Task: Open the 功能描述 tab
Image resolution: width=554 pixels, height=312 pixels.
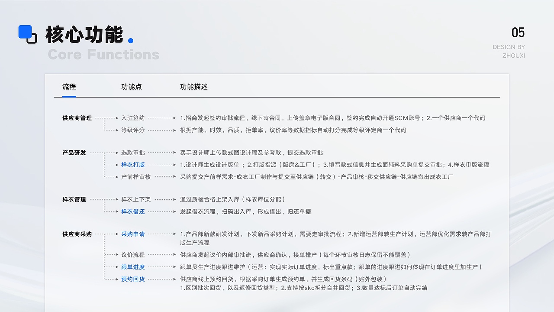Action: (x=194, y=87)
